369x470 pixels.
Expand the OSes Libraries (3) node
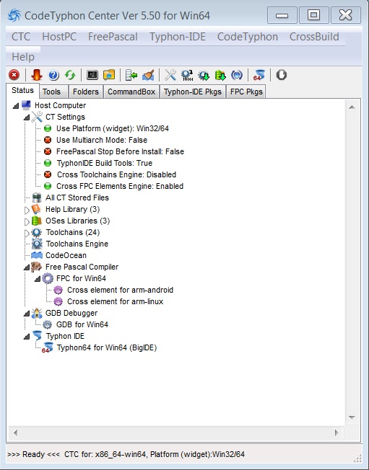click(27, 222)
